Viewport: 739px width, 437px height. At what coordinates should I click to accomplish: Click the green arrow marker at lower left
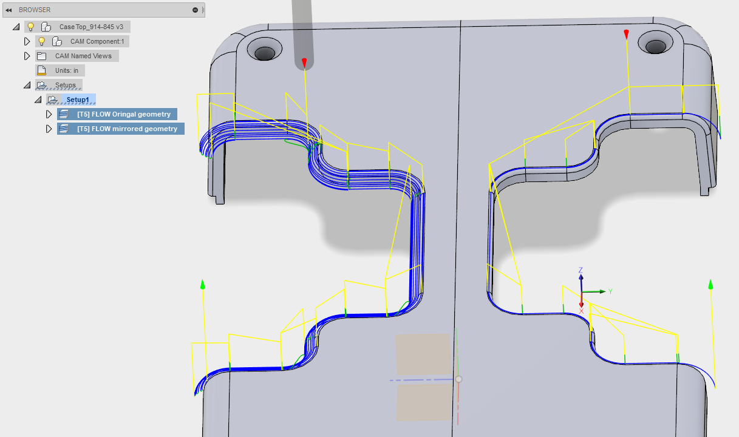click(203, 284)
